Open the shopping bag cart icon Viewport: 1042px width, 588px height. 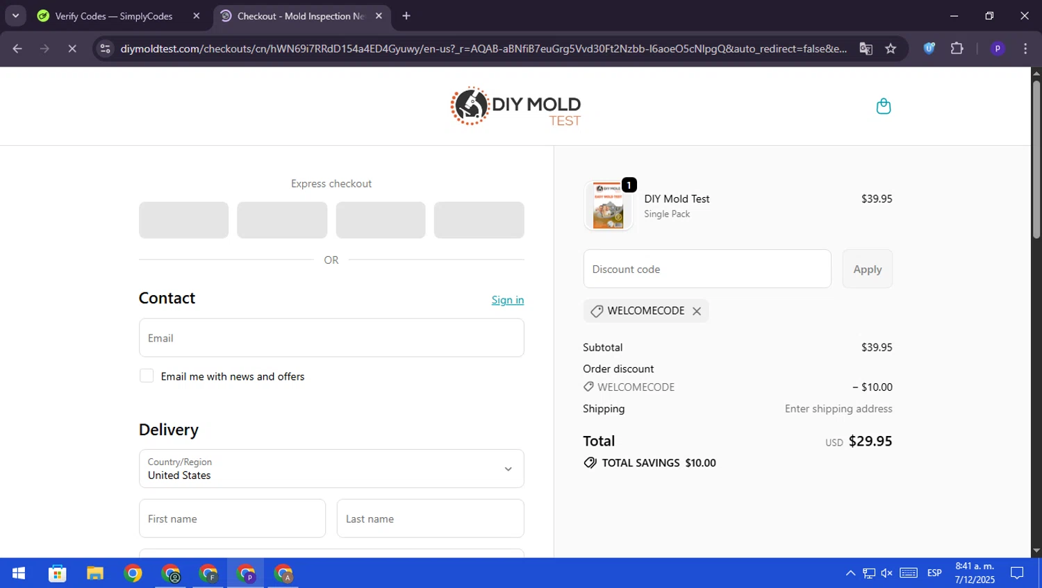pyautogui.click(x=883, y=106)
